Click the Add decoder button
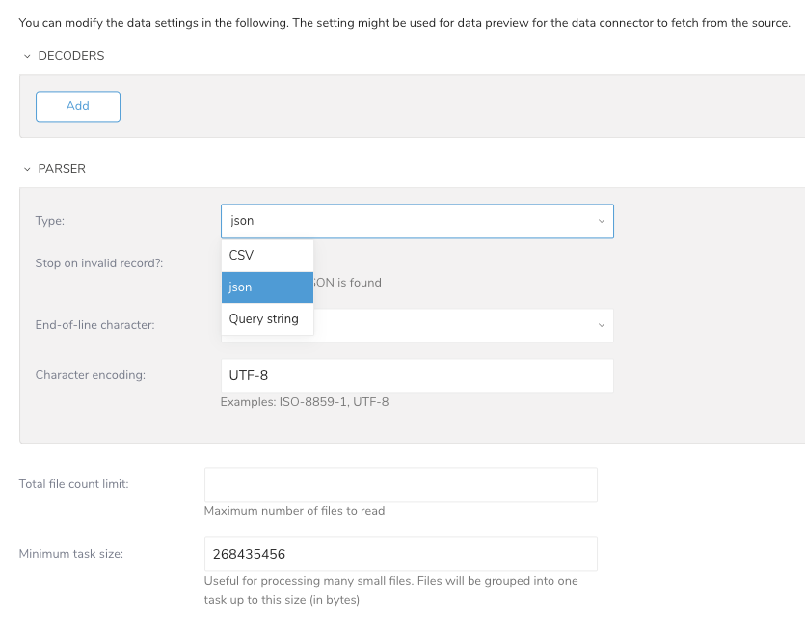The image size is (805, 629). point(78,106)
